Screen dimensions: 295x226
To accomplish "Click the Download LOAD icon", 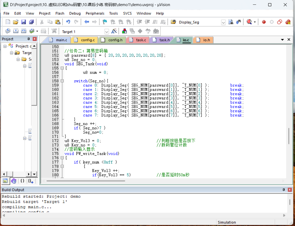I will (x=54, y=31).
